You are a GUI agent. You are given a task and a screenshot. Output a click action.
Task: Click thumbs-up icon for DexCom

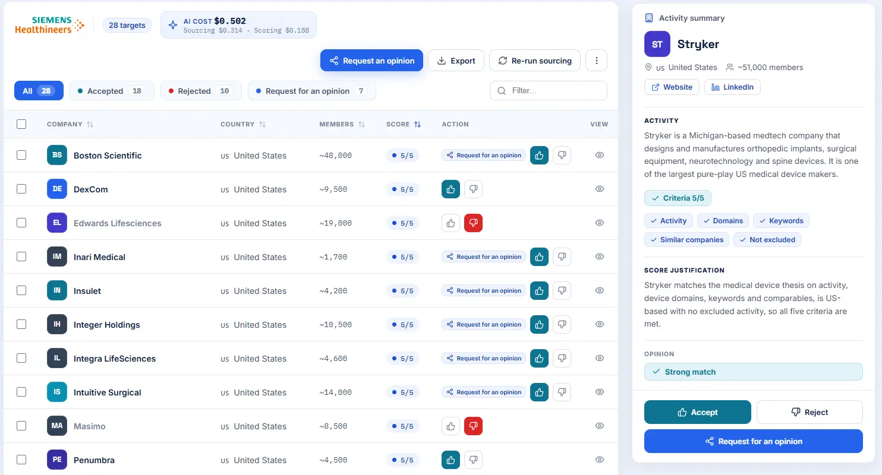[x=451, y=189]
